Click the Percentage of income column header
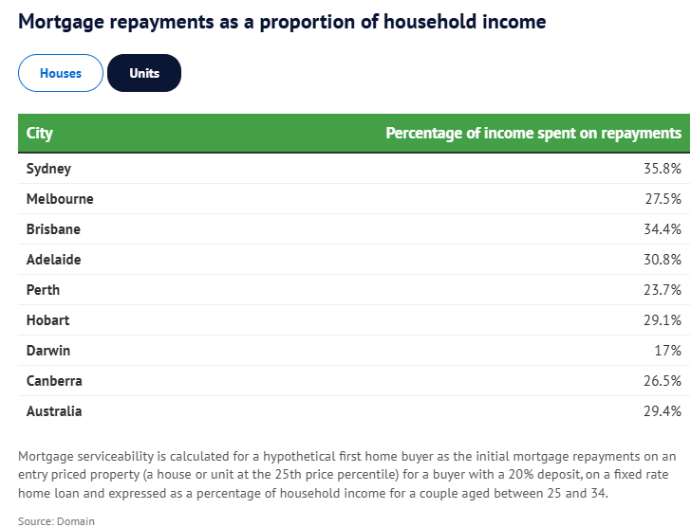Screen dimensions: 691x527 533,134
